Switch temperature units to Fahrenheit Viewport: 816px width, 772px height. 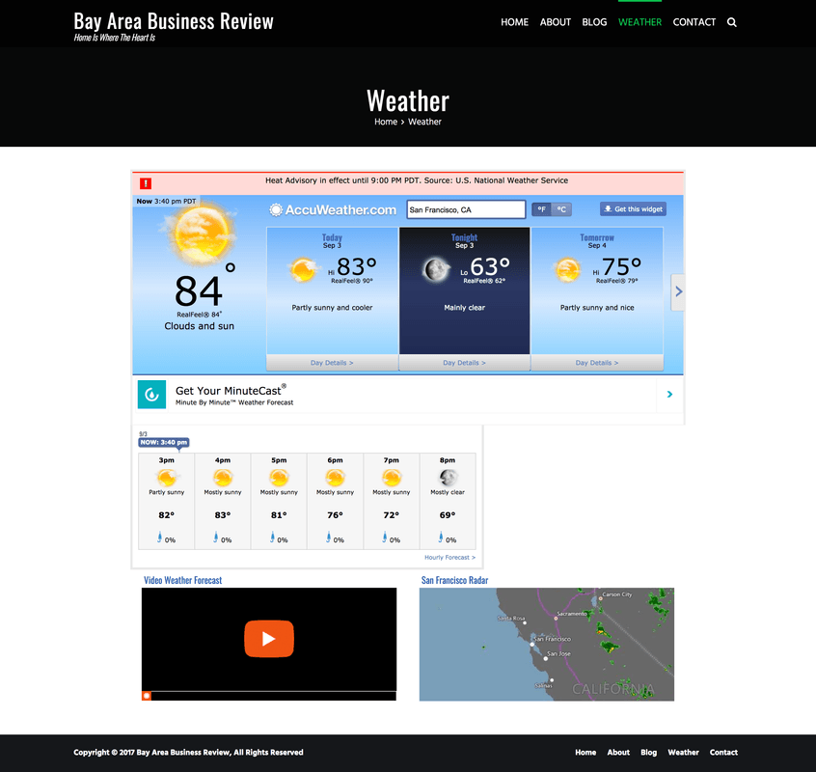click(542, 209)
